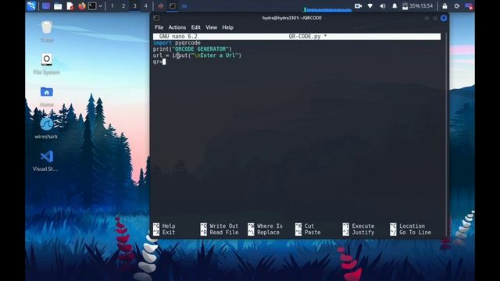Switch to workspace 2

(x=123, y=5)
